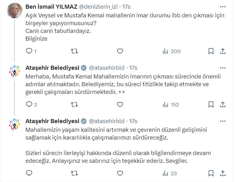Repost the first Ataşehir Belediyesi reply
The width and height of the screenshot is (235, 182).
tap(75, 104)
